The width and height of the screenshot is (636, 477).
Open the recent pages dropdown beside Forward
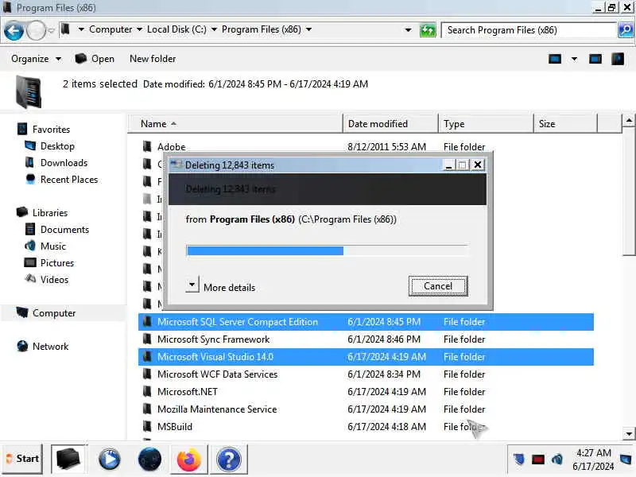pyautogui.click(x=51, y=31)
